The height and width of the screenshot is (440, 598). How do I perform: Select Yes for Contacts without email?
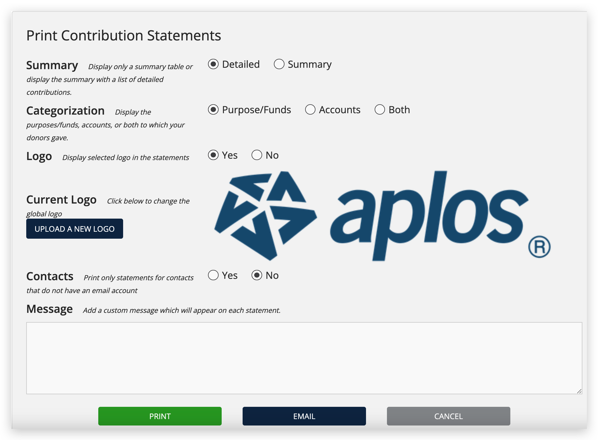213,275
